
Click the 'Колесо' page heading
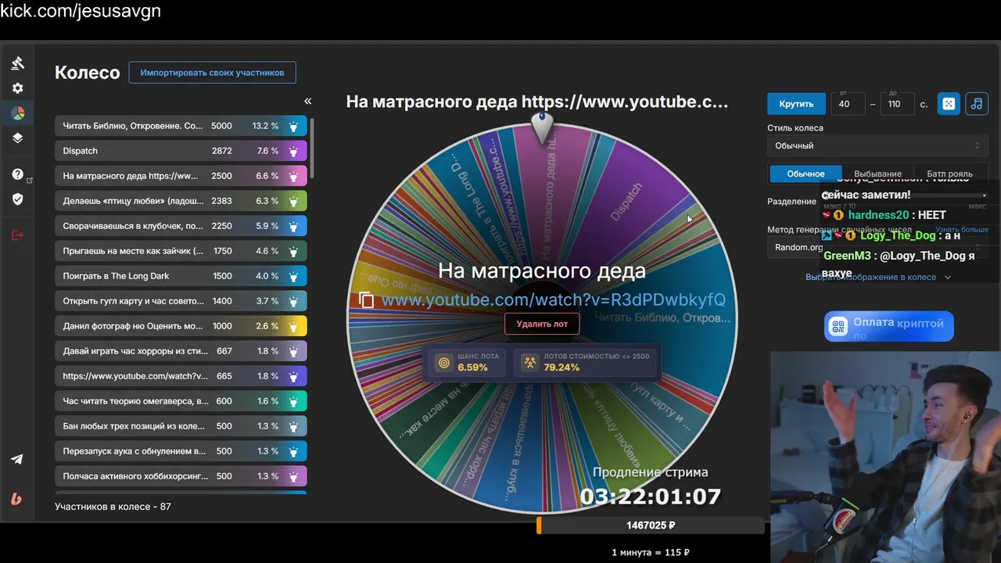point(87,73)
